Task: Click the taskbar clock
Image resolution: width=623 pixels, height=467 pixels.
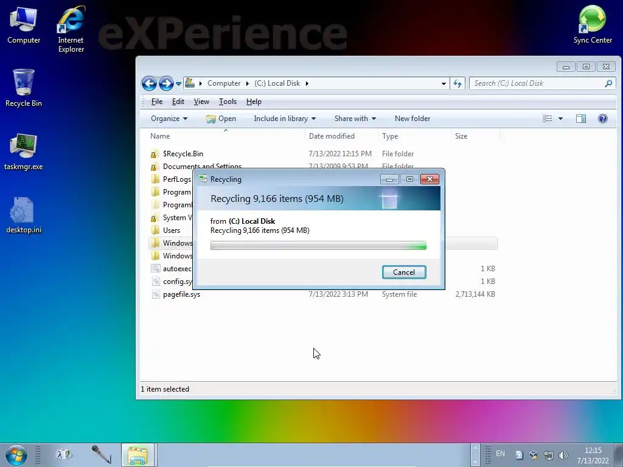Action: (593, 455)
